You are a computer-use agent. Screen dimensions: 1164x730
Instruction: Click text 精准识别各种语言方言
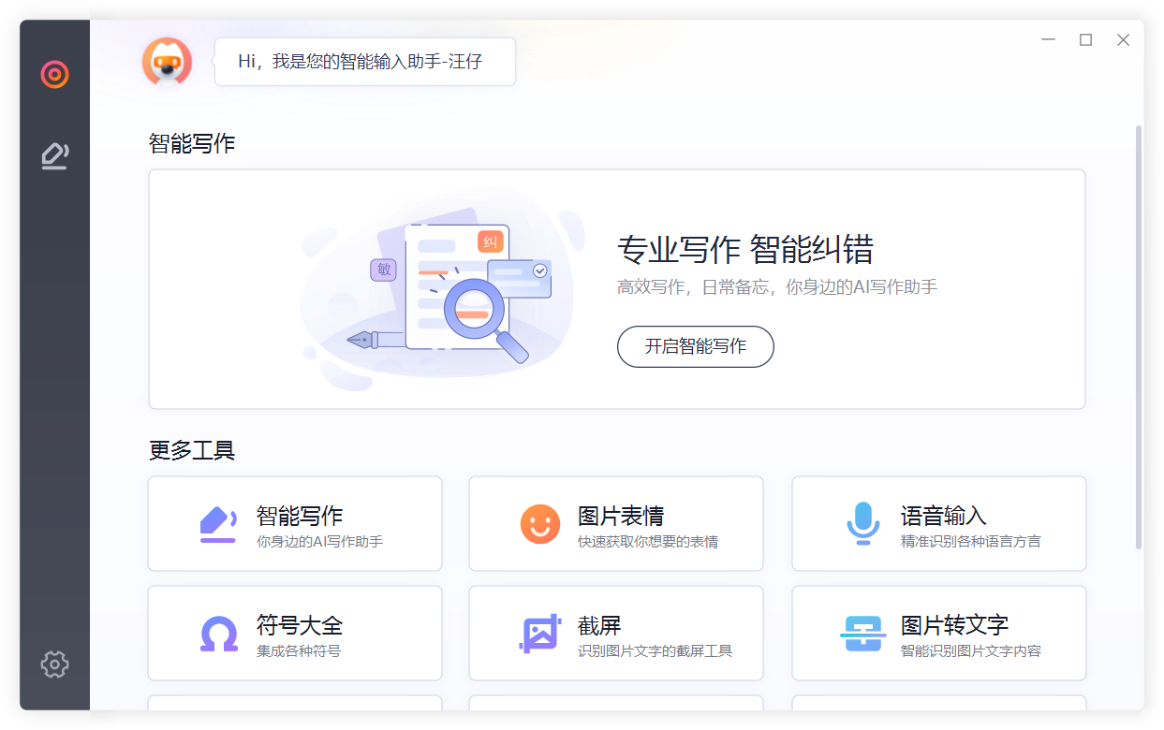[x=970, y=542]
